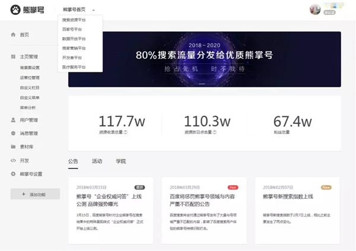The height and width of the screenshot is (251, 356).
Task: Click the New badge on 02月07日 card
Action: [x=326, y=188]
